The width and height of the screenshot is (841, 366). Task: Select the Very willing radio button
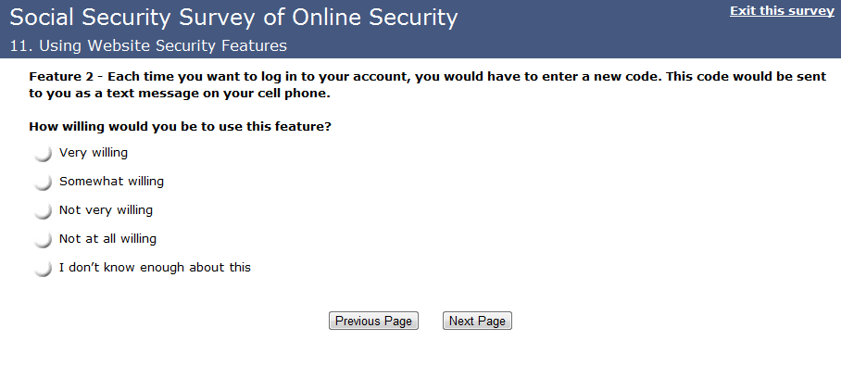[x=43, y=154]
